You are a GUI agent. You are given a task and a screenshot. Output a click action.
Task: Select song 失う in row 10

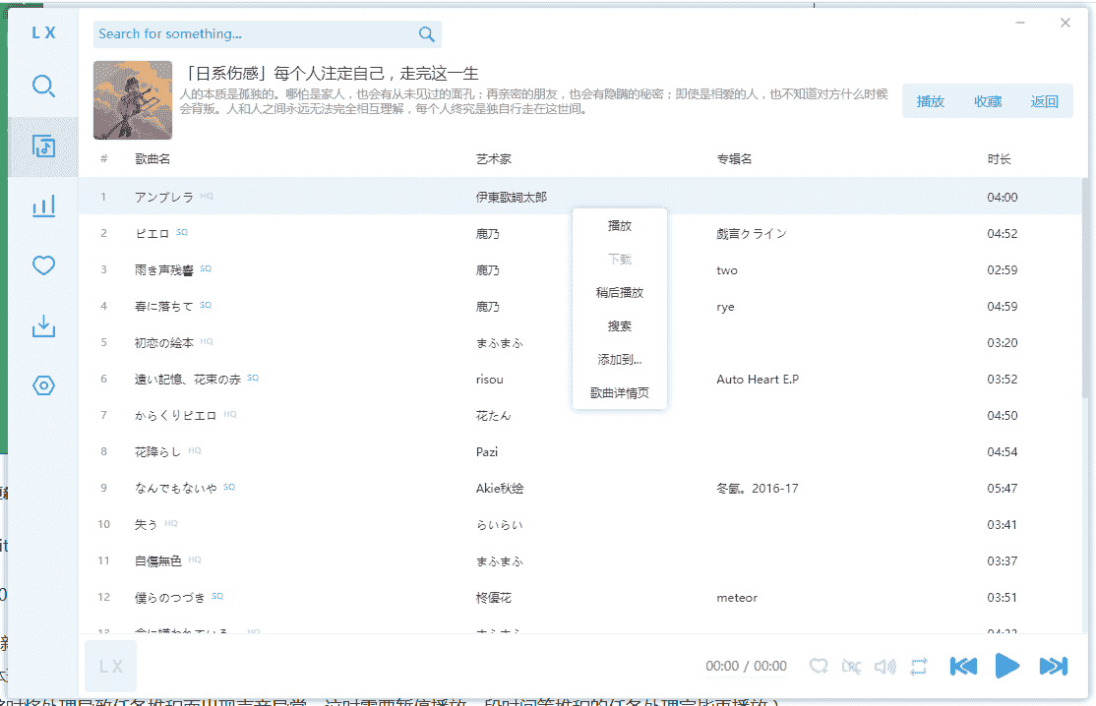click(146, 524)
